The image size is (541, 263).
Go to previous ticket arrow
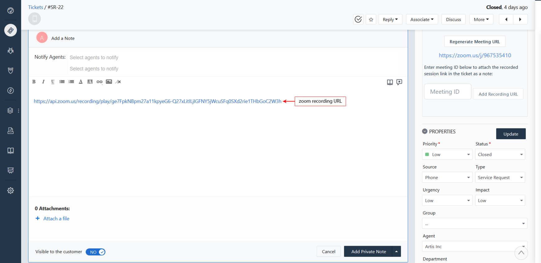506,19
